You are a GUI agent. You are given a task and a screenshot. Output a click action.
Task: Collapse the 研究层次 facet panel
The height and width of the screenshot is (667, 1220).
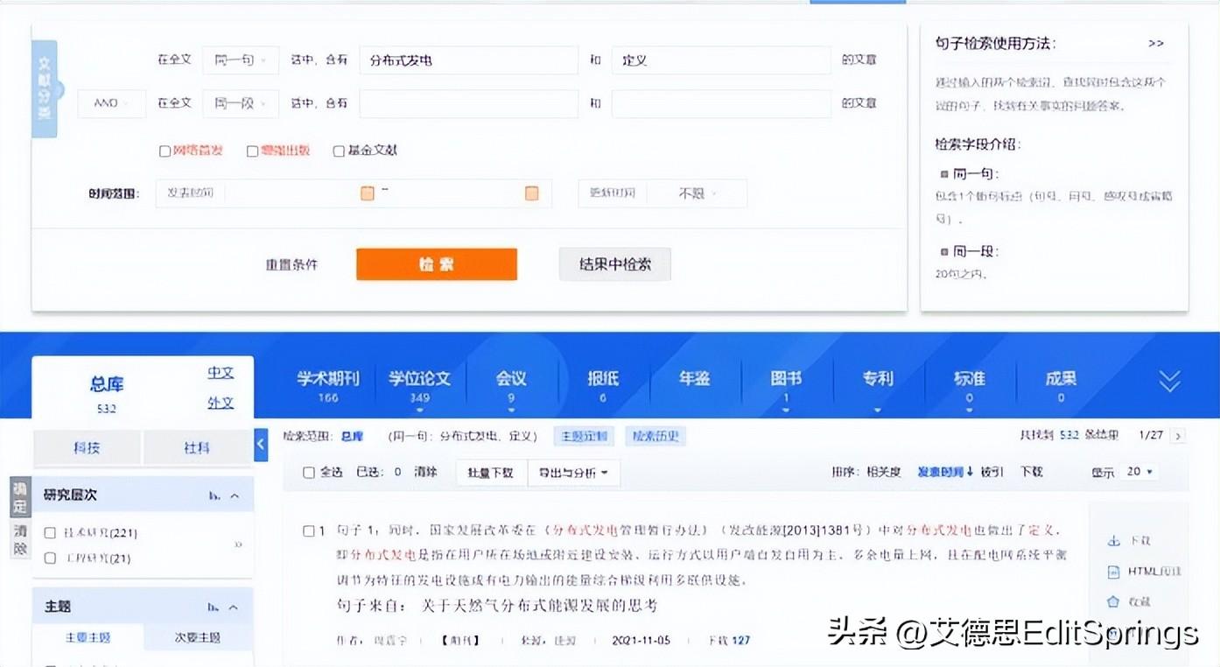click(x=235, y=495)
